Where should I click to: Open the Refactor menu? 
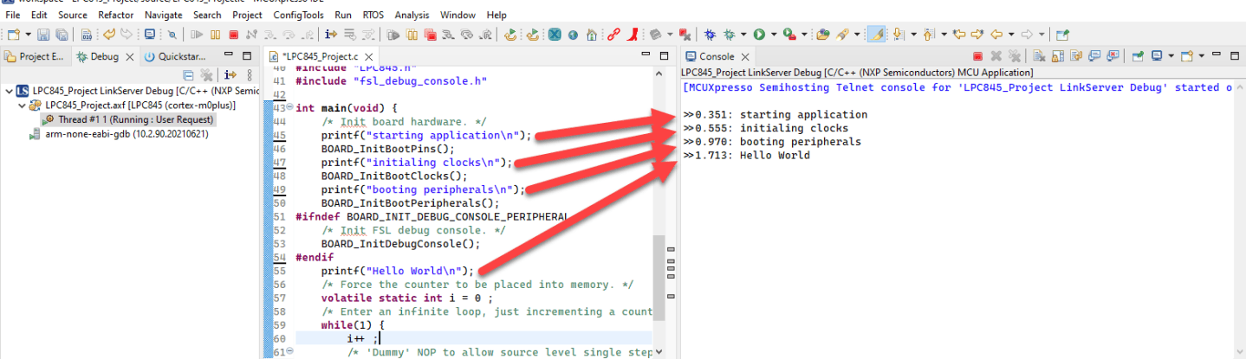[x=116, y=15]
